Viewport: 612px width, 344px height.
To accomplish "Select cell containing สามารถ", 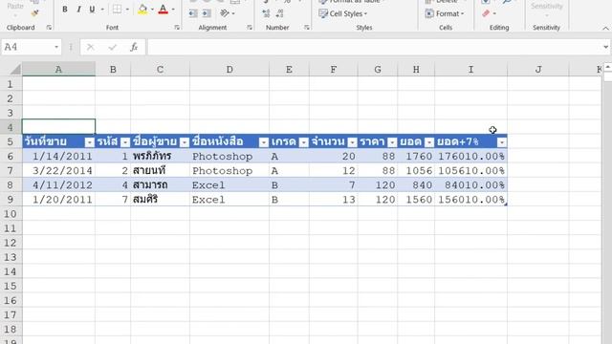I will [160, 184].
